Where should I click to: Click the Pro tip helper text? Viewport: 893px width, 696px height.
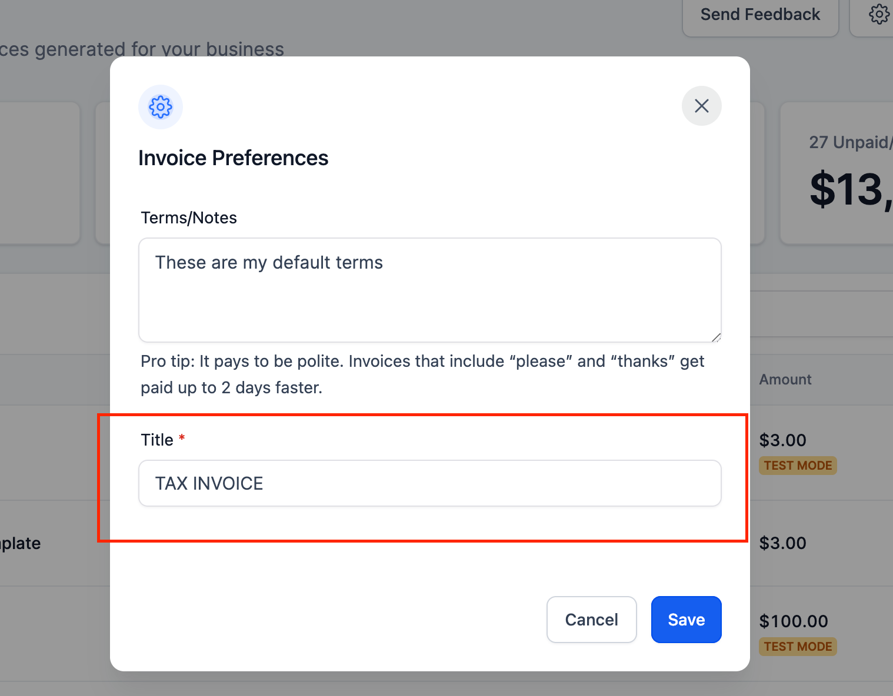pyautogui.click(x=422, y=374)
